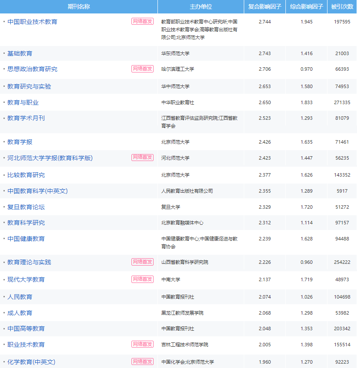Select organizer text 人民教育出版社有限公司
Viewport: 357px width, 368px height.
click(x=187, y=191)
